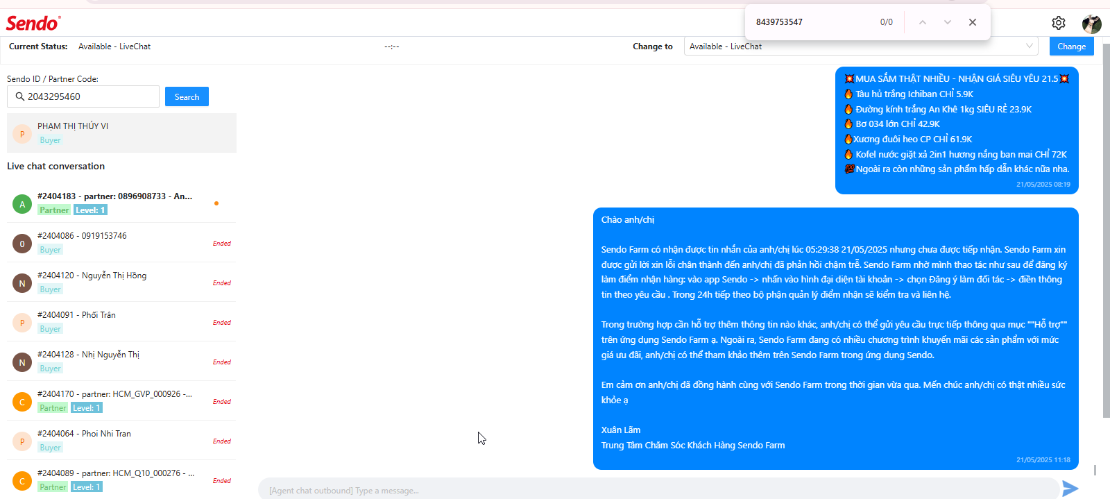Open conversation #2404091 Phối Trân
Viewport: 1110px width, 499px height.
coord(121,321)
